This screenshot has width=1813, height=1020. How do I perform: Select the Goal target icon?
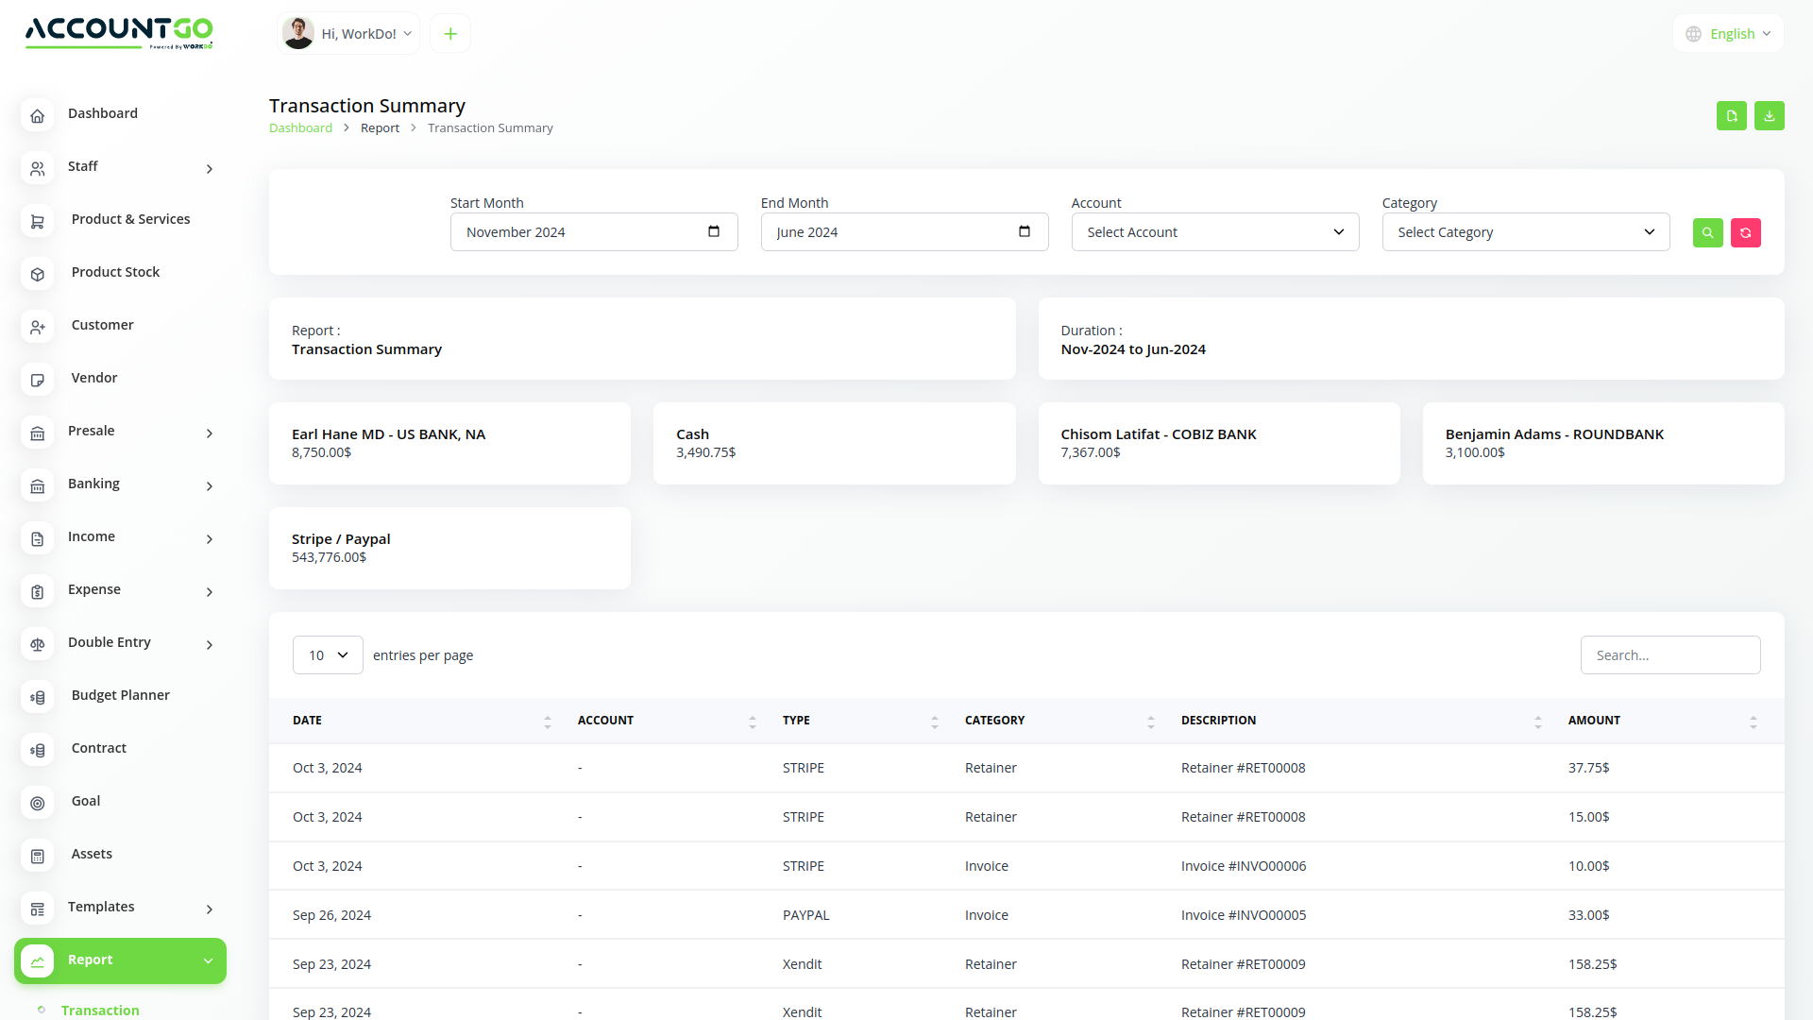(38, 803)
